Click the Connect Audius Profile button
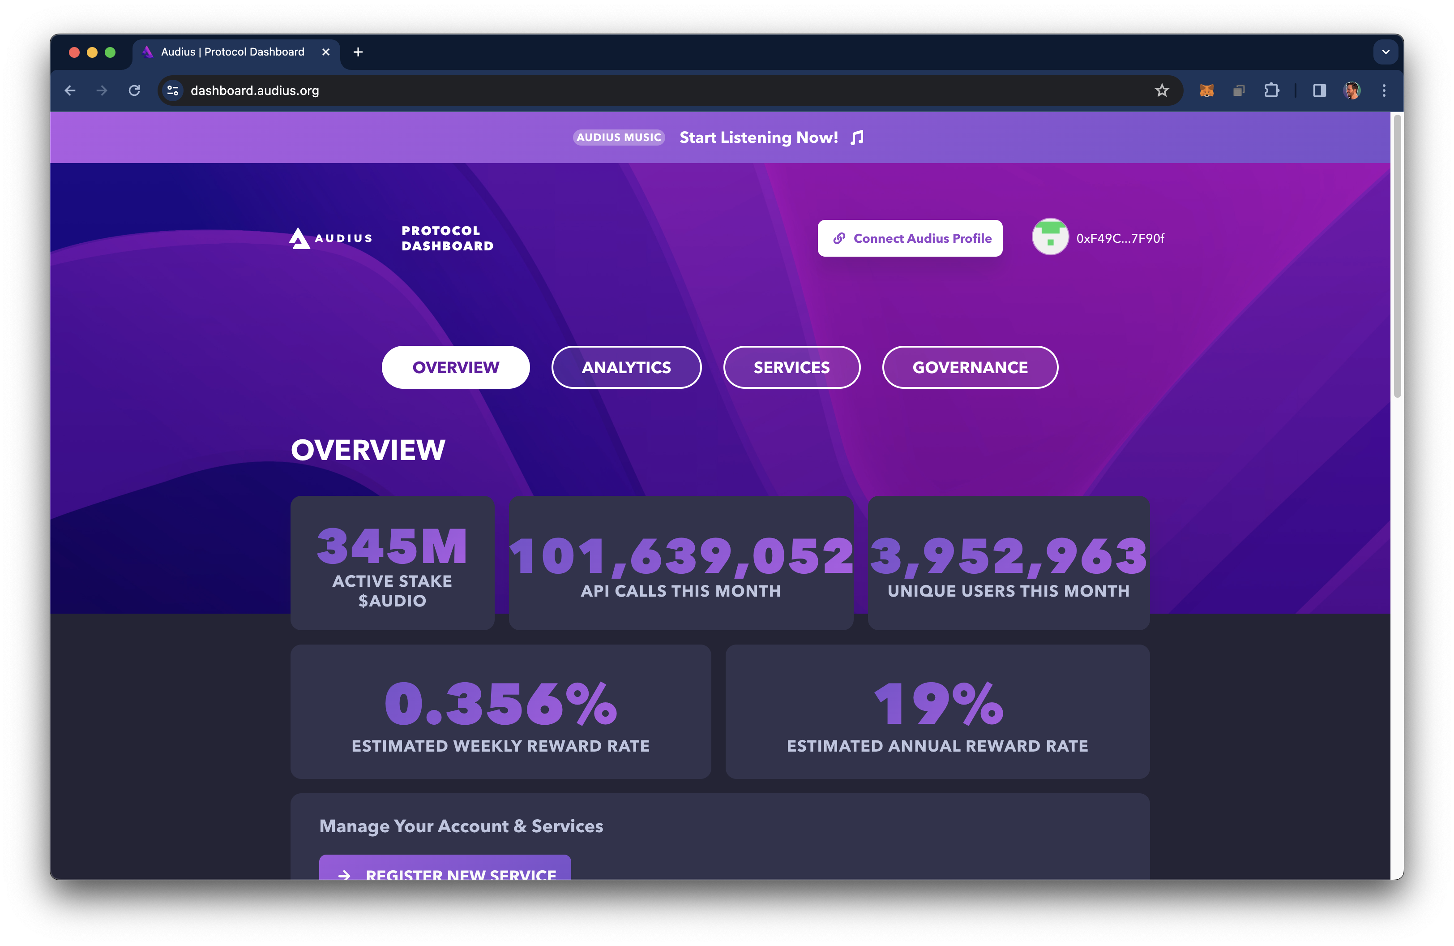The width and height of the screenshot is (1454, 946). tap(910, 238)
